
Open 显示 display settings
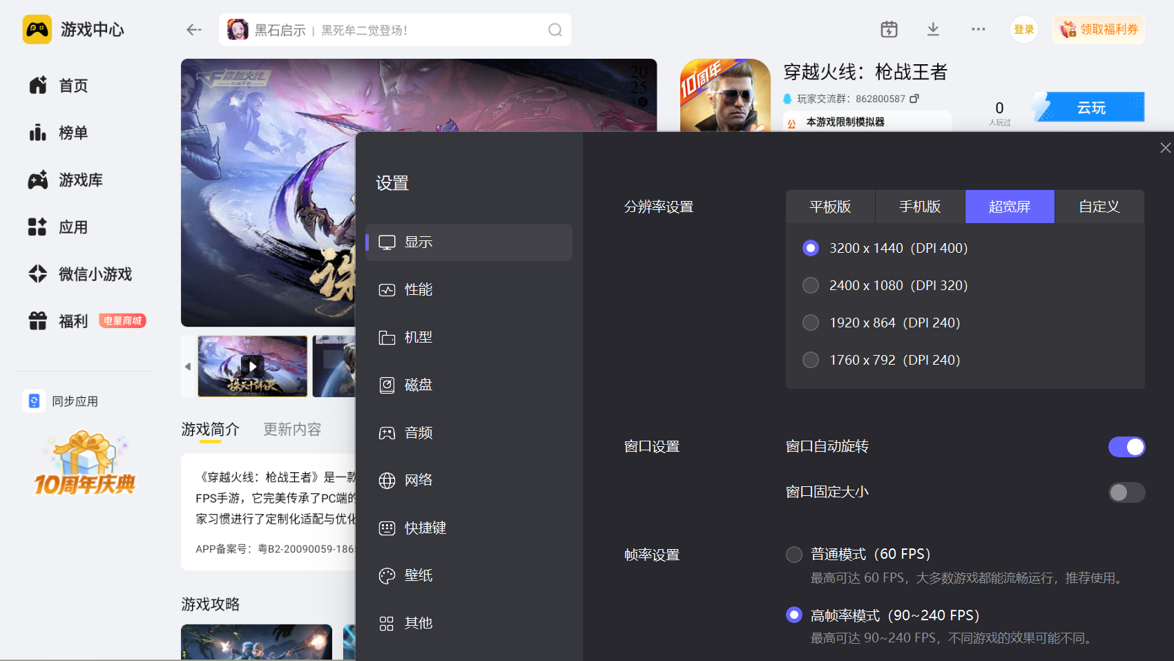pos(469,242)
